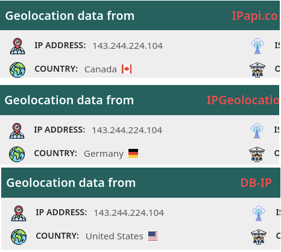Click the Canada flag icon
Viewport: 281px width, 252px height.
[x=127, y=69]
